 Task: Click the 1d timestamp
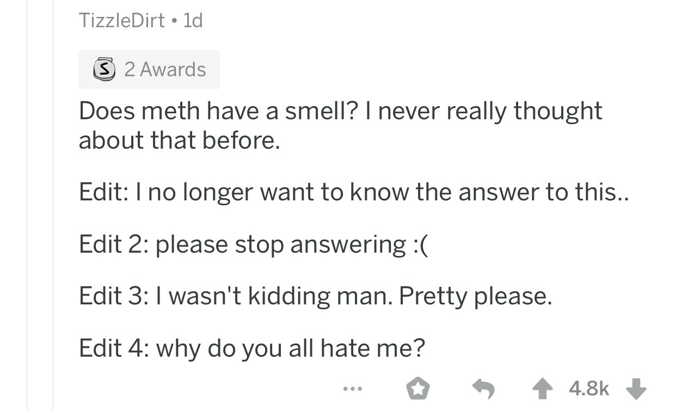193,21
